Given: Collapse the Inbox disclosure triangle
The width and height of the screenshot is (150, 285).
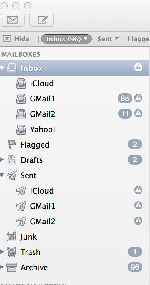Looking at the screenshot, I should pos(2,68).
